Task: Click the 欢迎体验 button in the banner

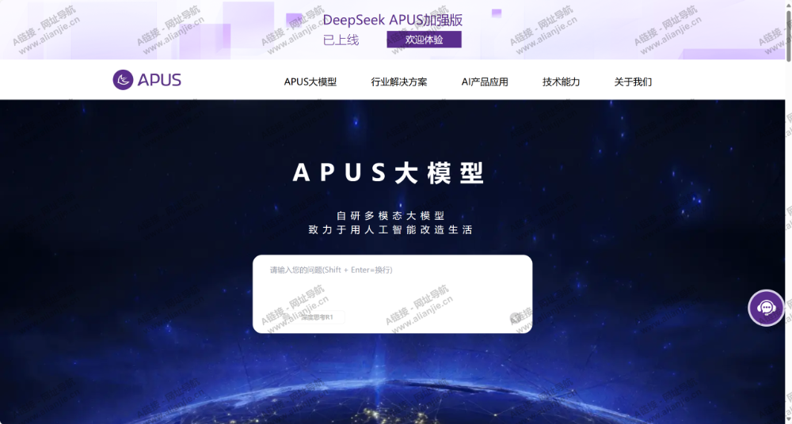Action: coord(425,40)
